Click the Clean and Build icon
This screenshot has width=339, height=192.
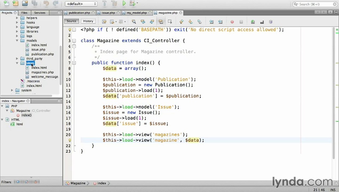pyautogui.click(x=114, y=4)
